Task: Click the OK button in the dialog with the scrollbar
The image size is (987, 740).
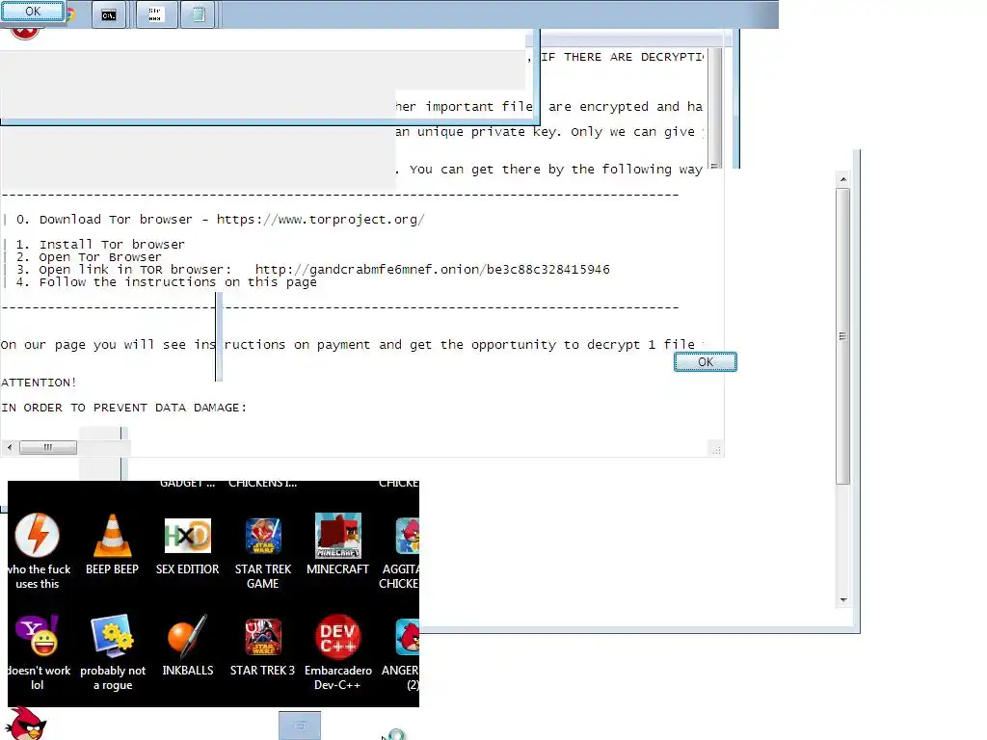Action: [x=705, y=362]
